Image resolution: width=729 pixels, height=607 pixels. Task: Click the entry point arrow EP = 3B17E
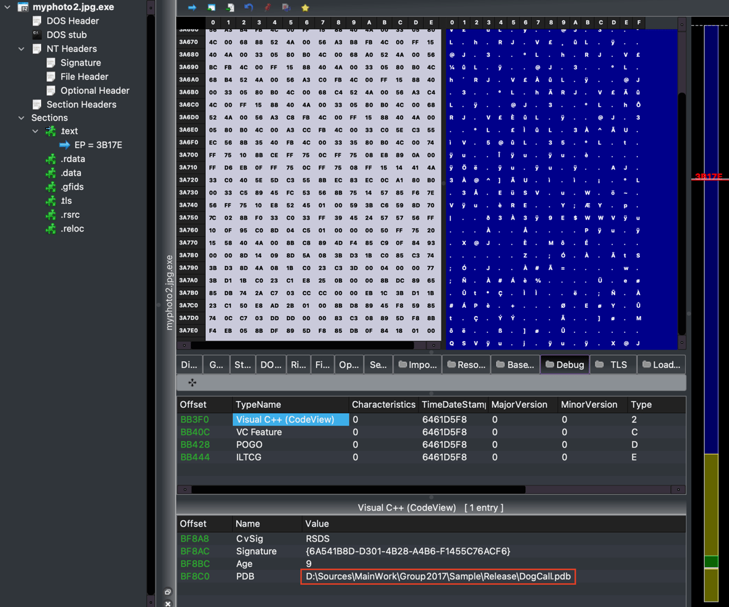pos(65,145)
